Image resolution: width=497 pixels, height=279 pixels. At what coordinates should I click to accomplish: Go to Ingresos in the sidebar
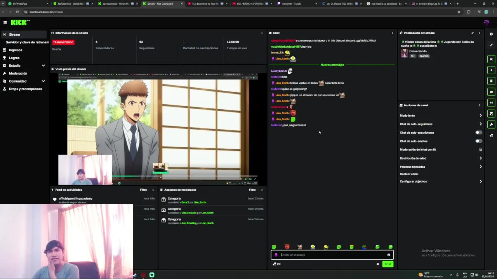pyautogui.click(x=16, y=50)
